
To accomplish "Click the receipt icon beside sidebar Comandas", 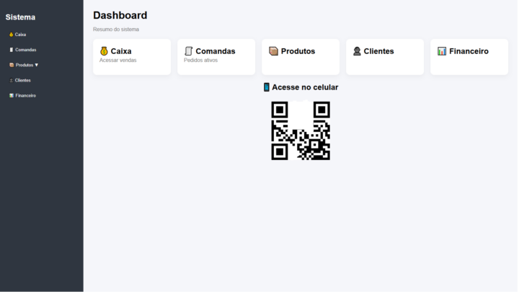I will click(11, 50).
